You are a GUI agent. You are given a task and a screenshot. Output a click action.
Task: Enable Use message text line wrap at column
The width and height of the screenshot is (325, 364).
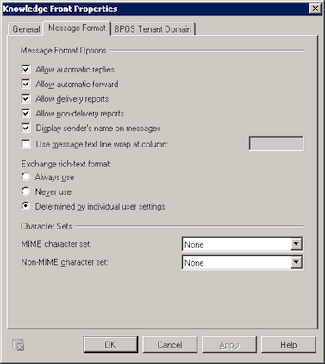[x=26, y=144]
